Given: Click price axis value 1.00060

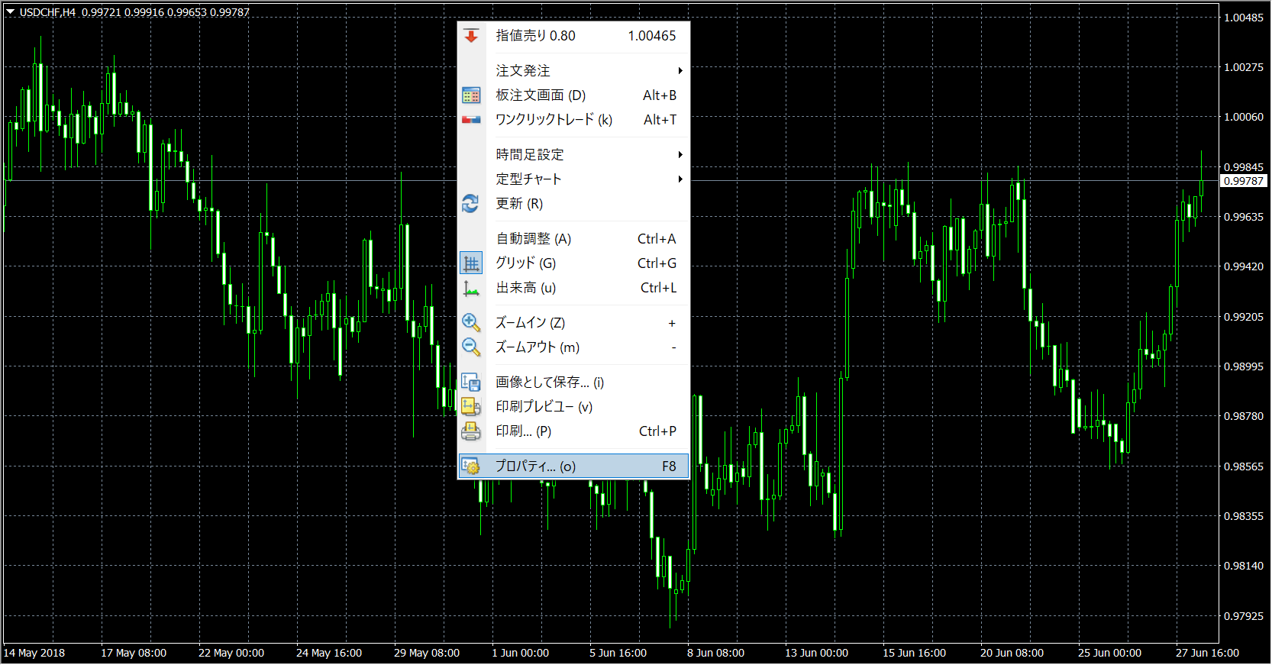Looking at the screenshot, I should coord(1244,117).
